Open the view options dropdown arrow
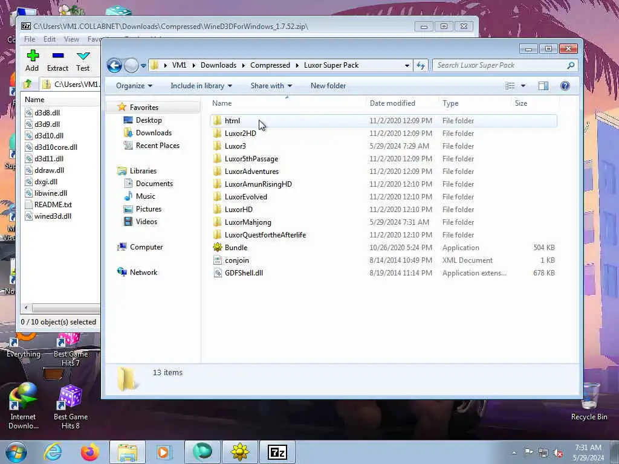Screen dimensions: 619x464 click(523, 86)
